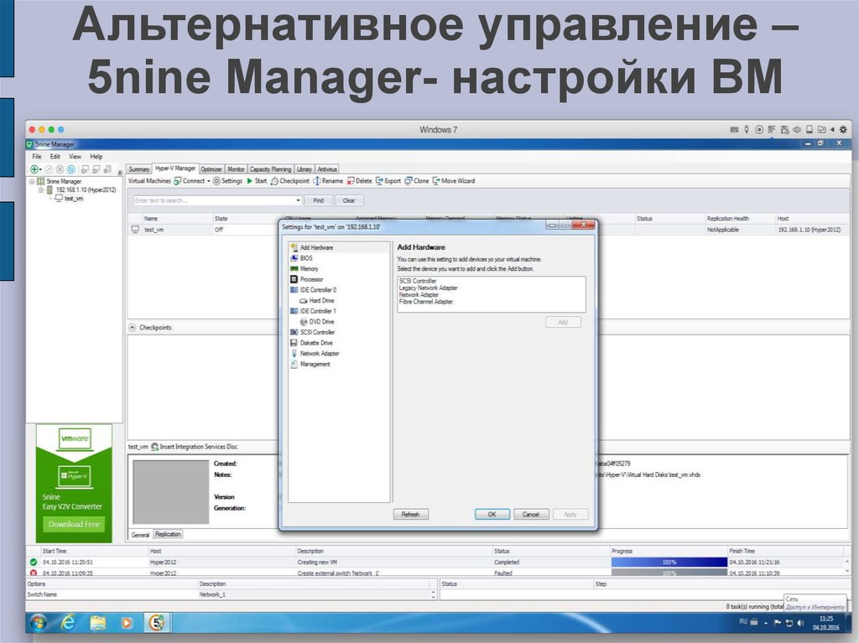The height and width of the screenshot is (643, 859).
Task: Click OK in settings dialog
Action: click(x=492, y=514)
